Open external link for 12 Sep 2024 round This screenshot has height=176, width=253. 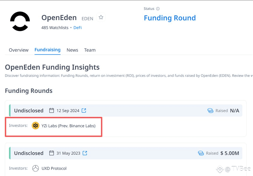(84, 111)
